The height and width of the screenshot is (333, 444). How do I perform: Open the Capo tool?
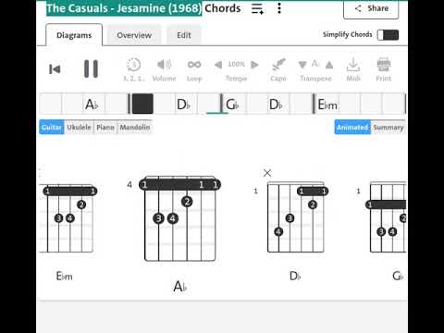click(x=278, y=69)
